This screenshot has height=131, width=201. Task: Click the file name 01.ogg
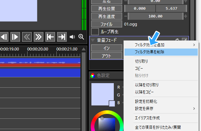pos(131,24)
